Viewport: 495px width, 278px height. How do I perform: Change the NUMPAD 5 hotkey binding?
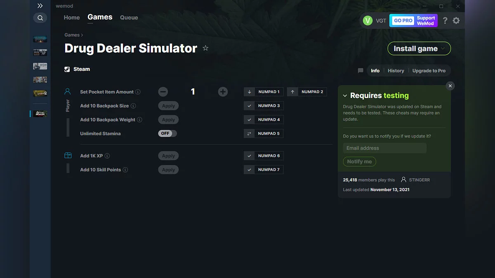[269, 133]
